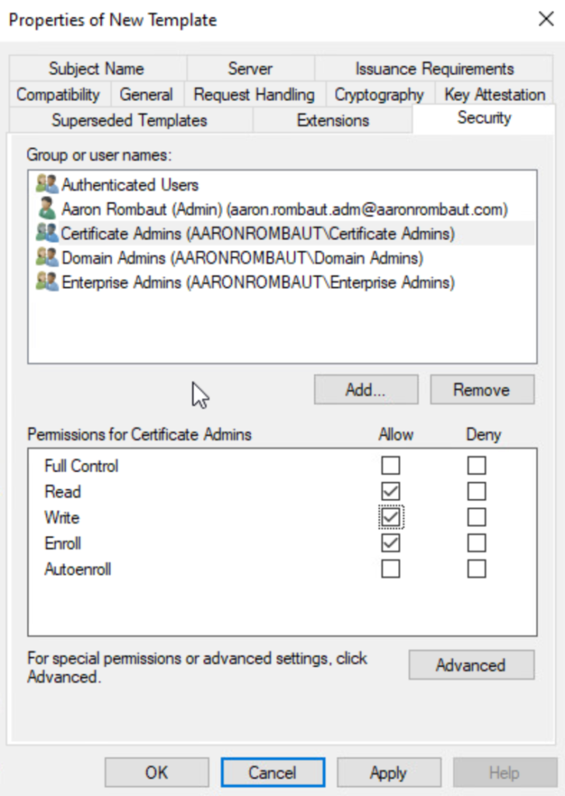This screenshot has height=796, width=565.
Task: Tick Allow for Full Control
Action: pos(390,466)
